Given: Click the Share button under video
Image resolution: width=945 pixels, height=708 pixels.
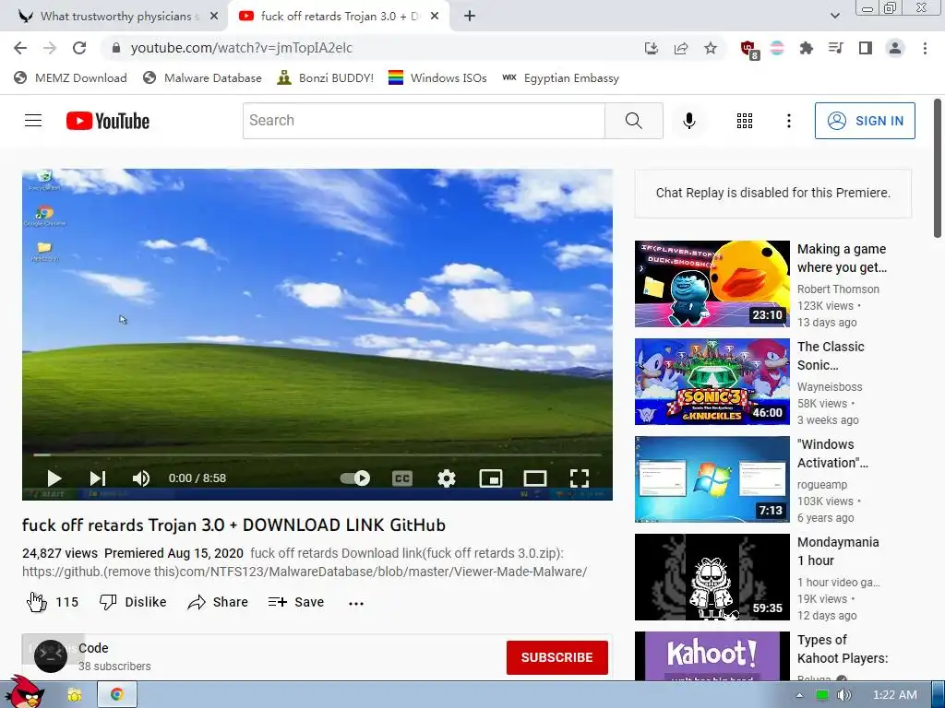Looking at the screenshot, I should point(218,602).
